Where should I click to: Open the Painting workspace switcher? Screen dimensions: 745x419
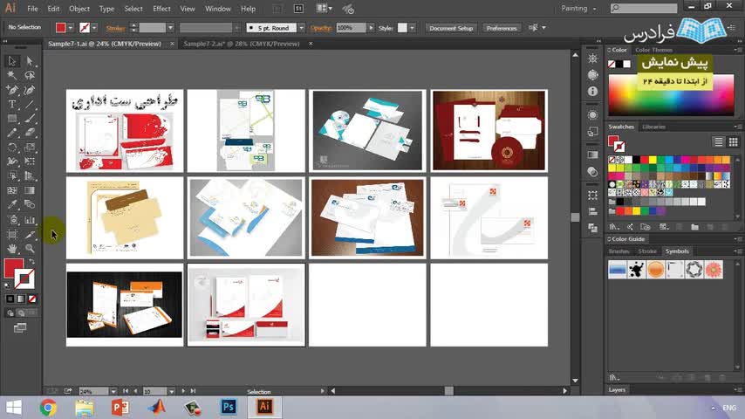pos(578,9)
